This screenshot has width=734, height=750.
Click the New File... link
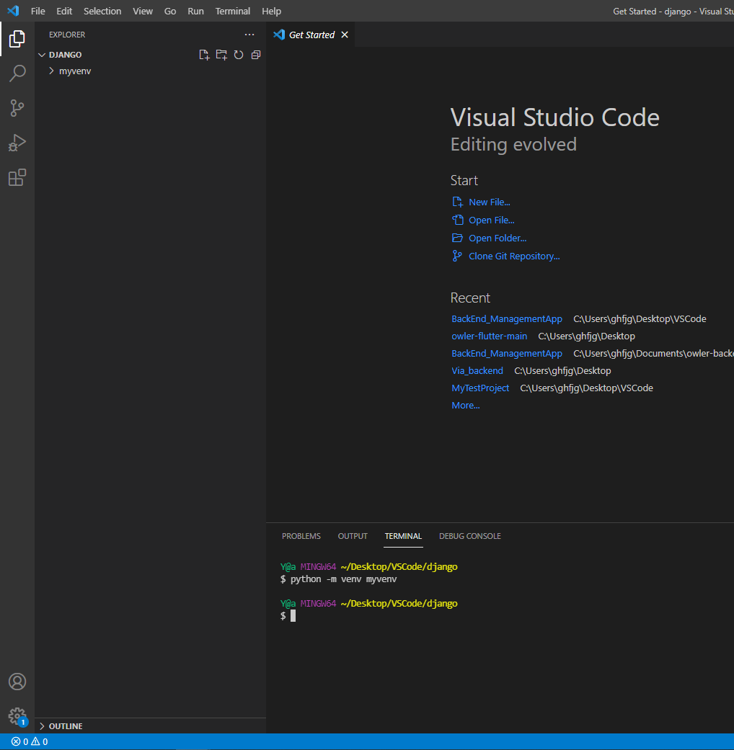490,202
